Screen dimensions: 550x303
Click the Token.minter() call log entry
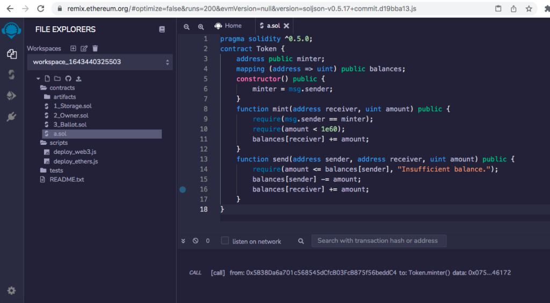[350, 272]
